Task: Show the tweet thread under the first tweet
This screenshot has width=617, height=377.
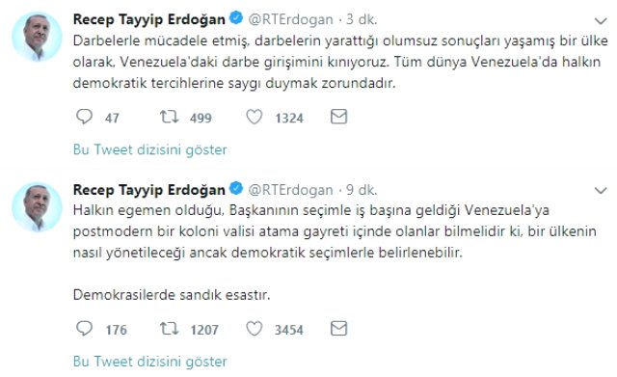Action: (150, 150)
